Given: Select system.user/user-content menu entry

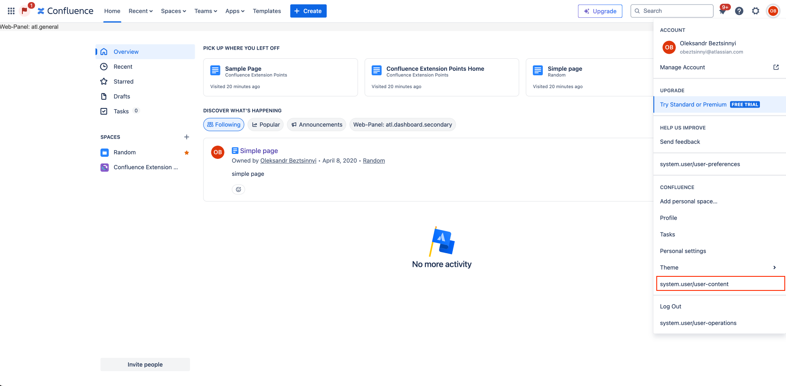Looking at the screenshot, I should [x=721, y=284].
